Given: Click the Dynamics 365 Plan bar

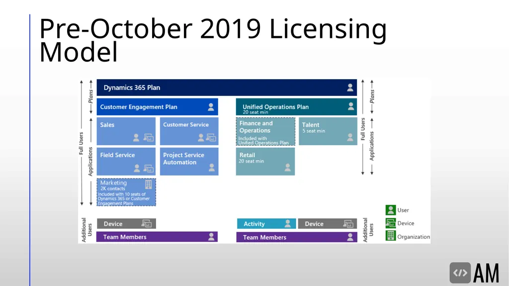Looking at the screenshot, I should coord(227,88).
